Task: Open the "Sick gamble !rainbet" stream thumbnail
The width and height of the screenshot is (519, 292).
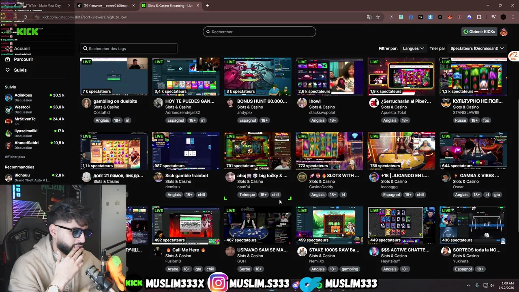Action: [186, 151]
